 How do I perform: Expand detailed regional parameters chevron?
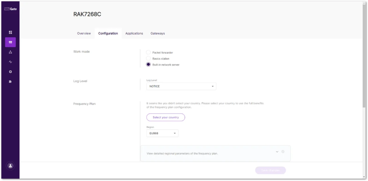click(x=277, y=152)
